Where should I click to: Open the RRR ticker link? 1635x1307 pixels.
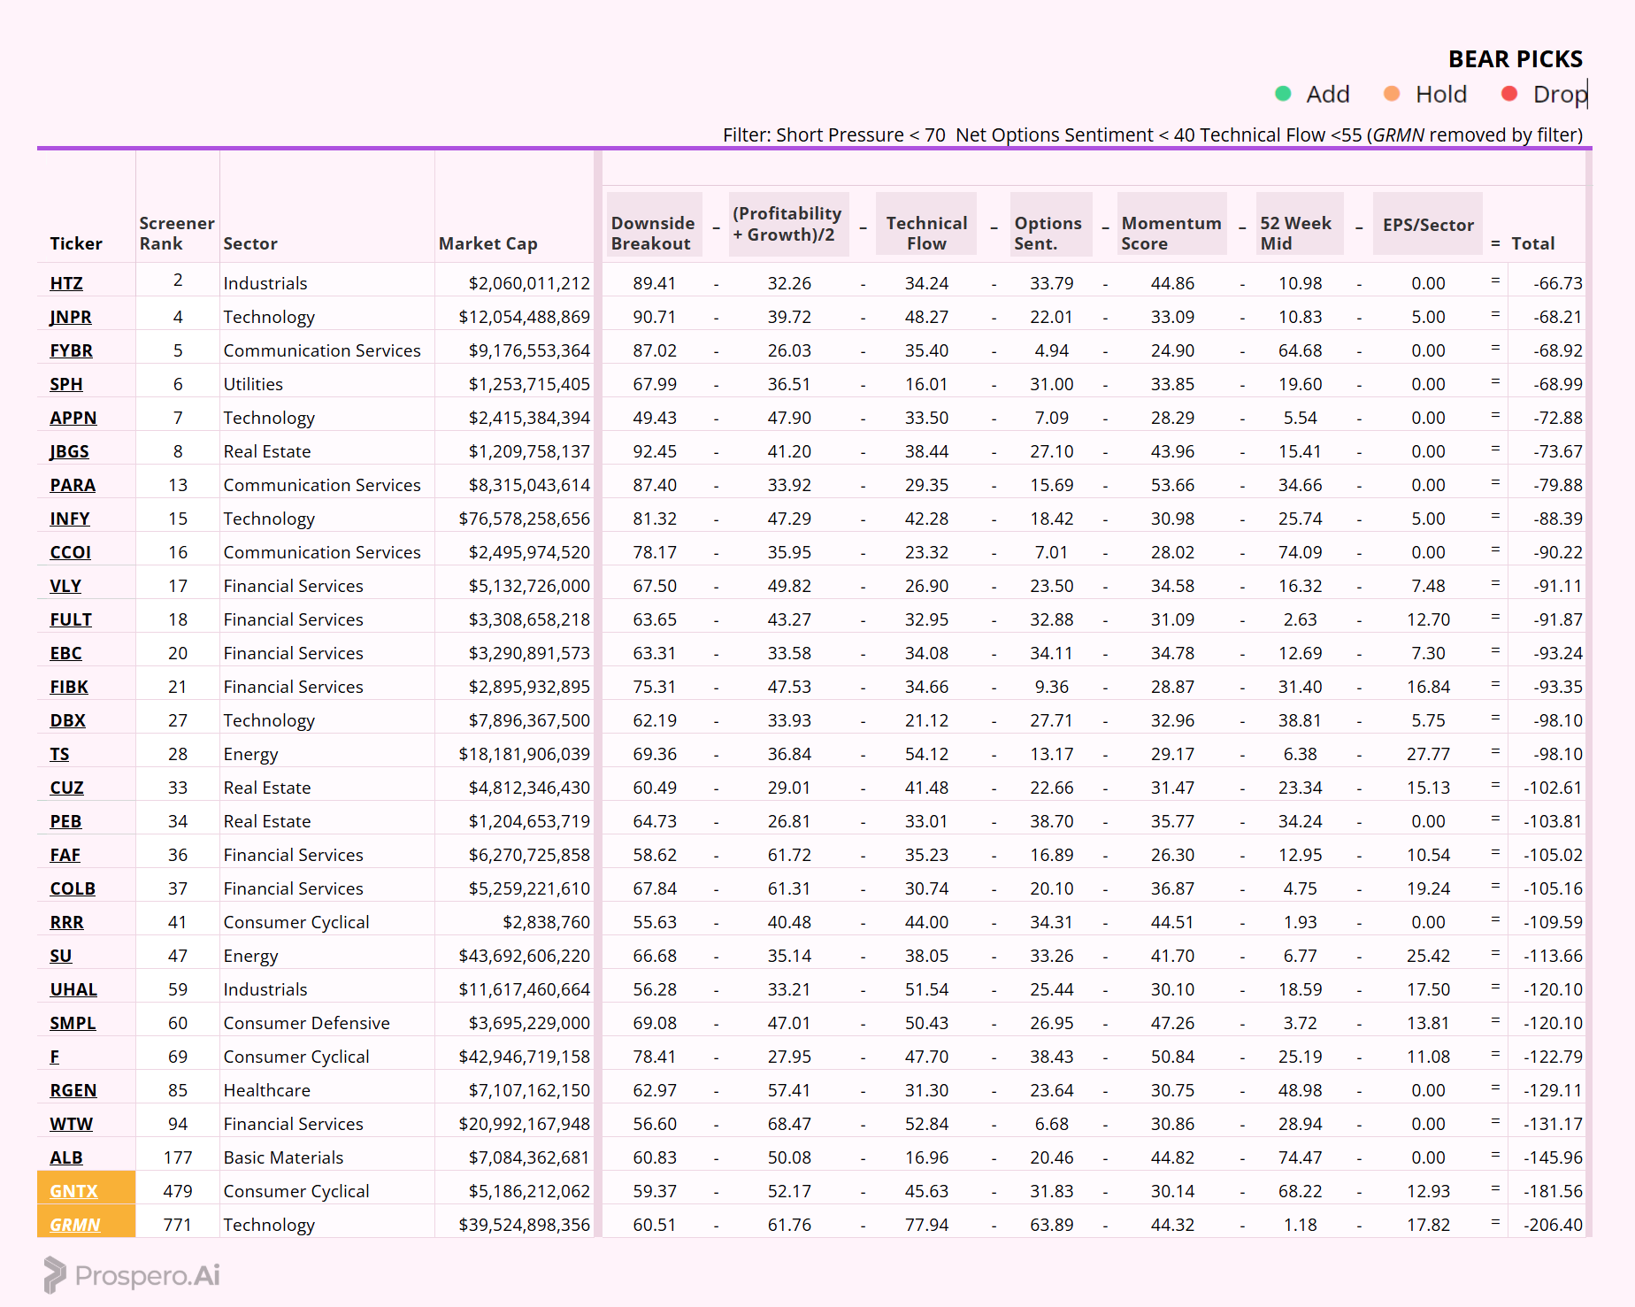click(67, 922)
